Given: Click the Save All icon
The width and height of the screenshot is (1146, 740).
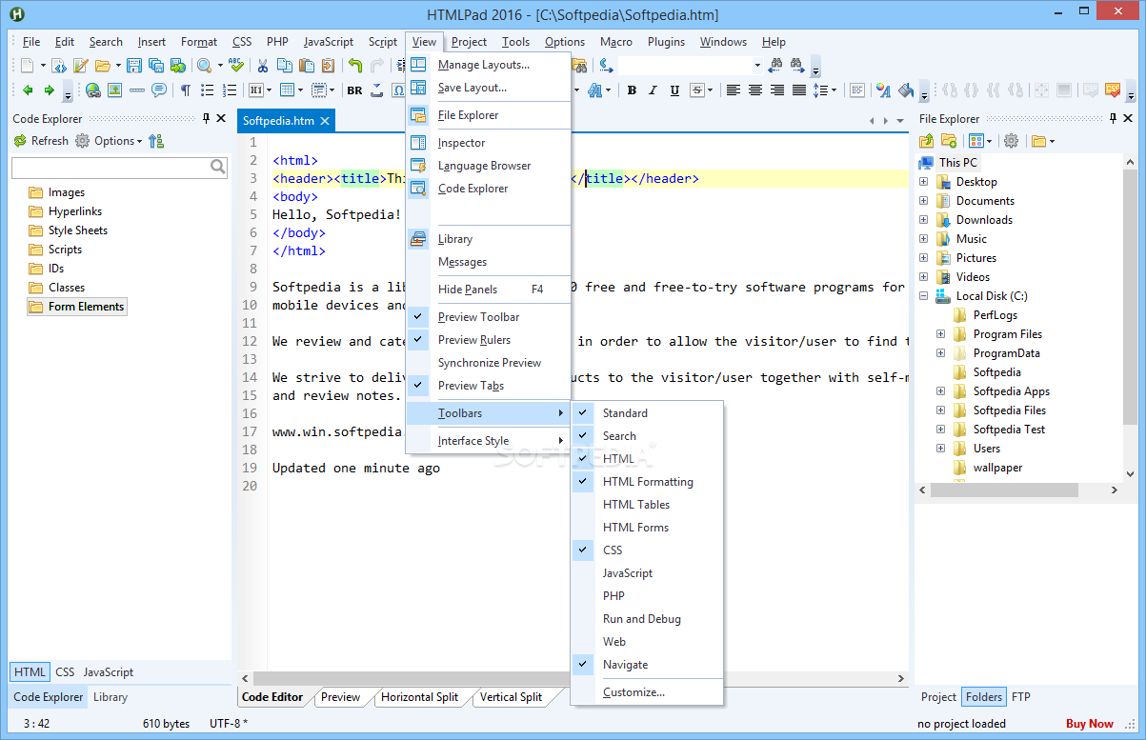Looking at the screenshot, I should tap(155, 66).
